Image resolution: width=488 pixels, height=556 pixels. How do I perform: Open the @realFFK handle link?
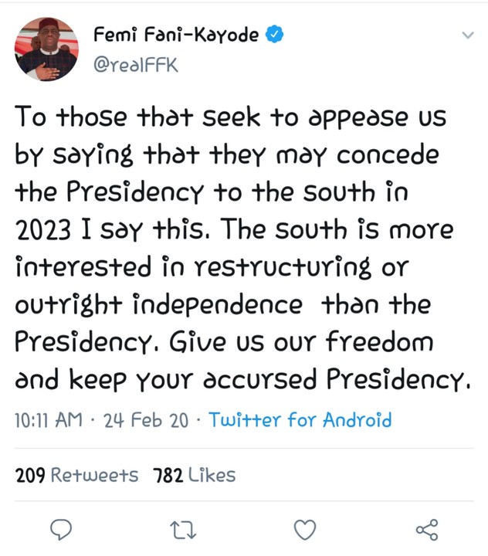click(135, 66)
